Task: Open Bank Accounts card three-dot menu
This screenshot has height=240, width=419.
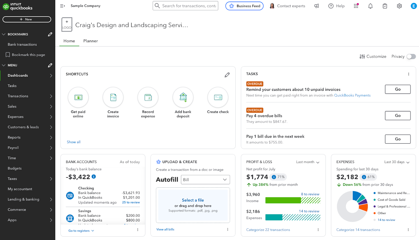Action: click(138, 230)
